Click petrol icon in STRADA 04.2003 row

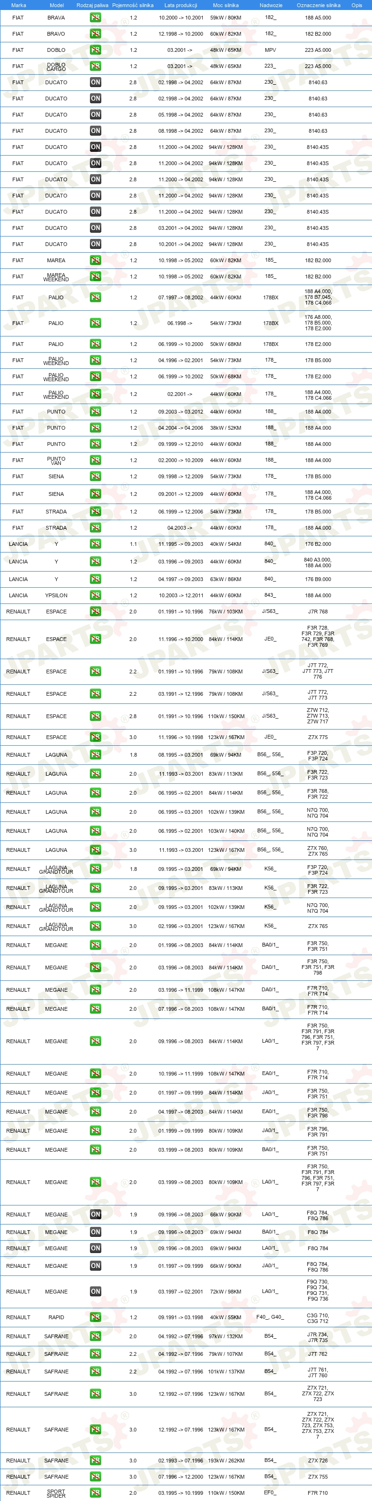[96, 528]
